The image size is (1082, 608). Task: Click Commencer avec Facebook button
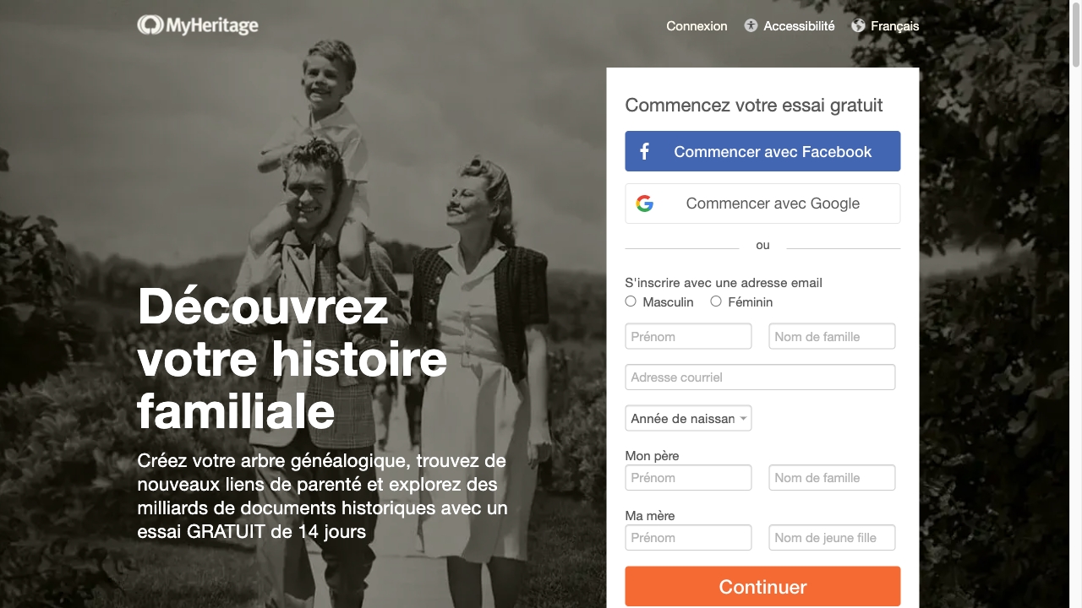pos(762,151)
